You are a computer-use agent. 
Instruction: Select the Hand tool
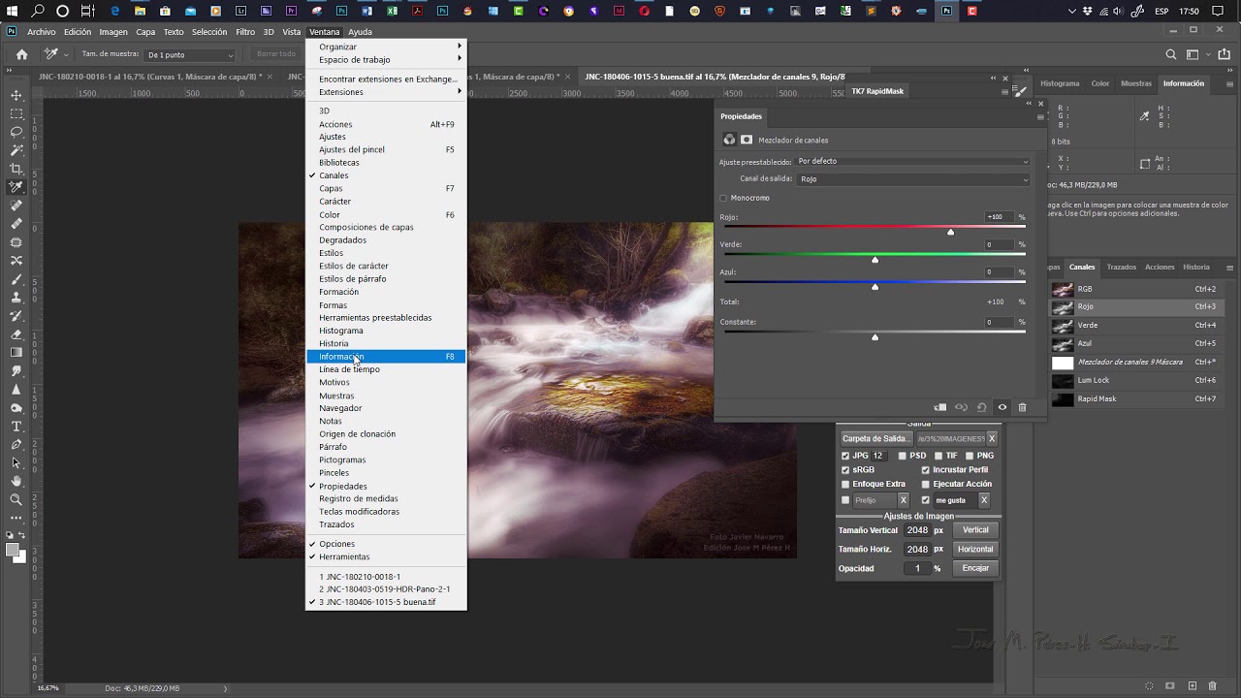[16, 482]
